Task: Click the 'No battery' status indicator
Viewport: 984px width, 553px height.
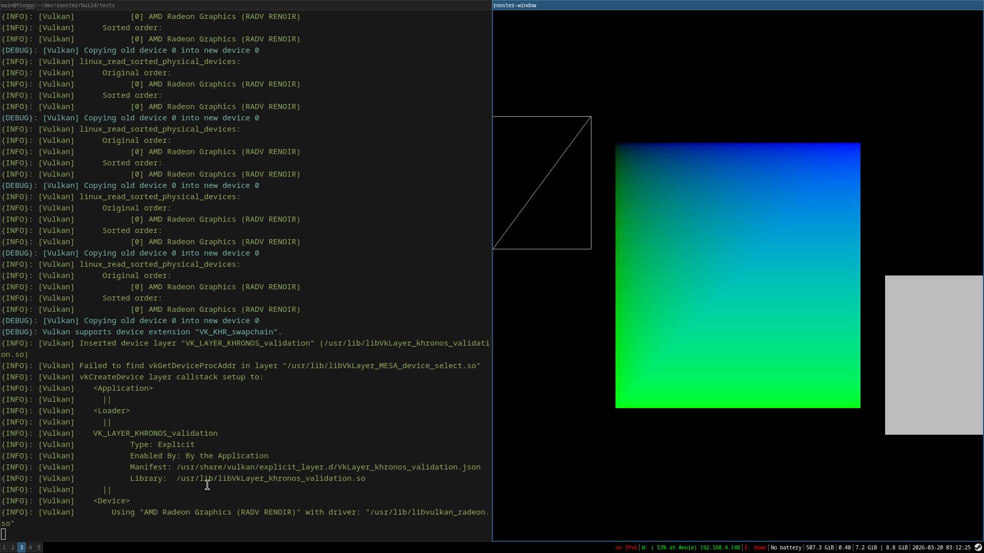Action: click(x=786, y=547)
